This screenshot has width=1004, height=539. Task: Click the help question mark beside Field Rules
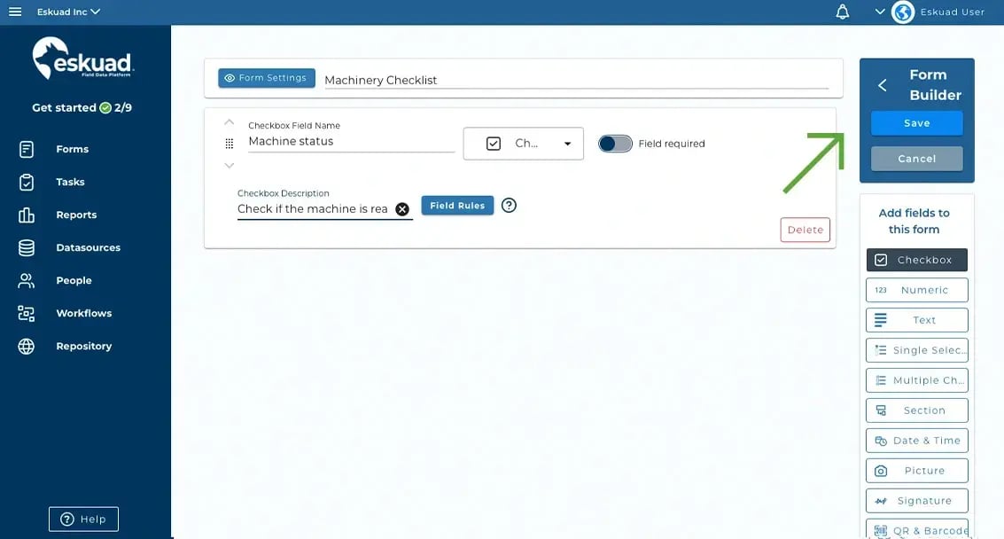click(509, 206)
